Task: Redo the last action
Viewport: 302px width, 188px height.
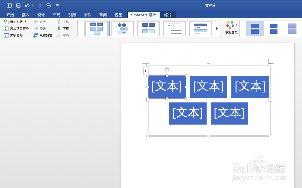Action: (39, 6)
